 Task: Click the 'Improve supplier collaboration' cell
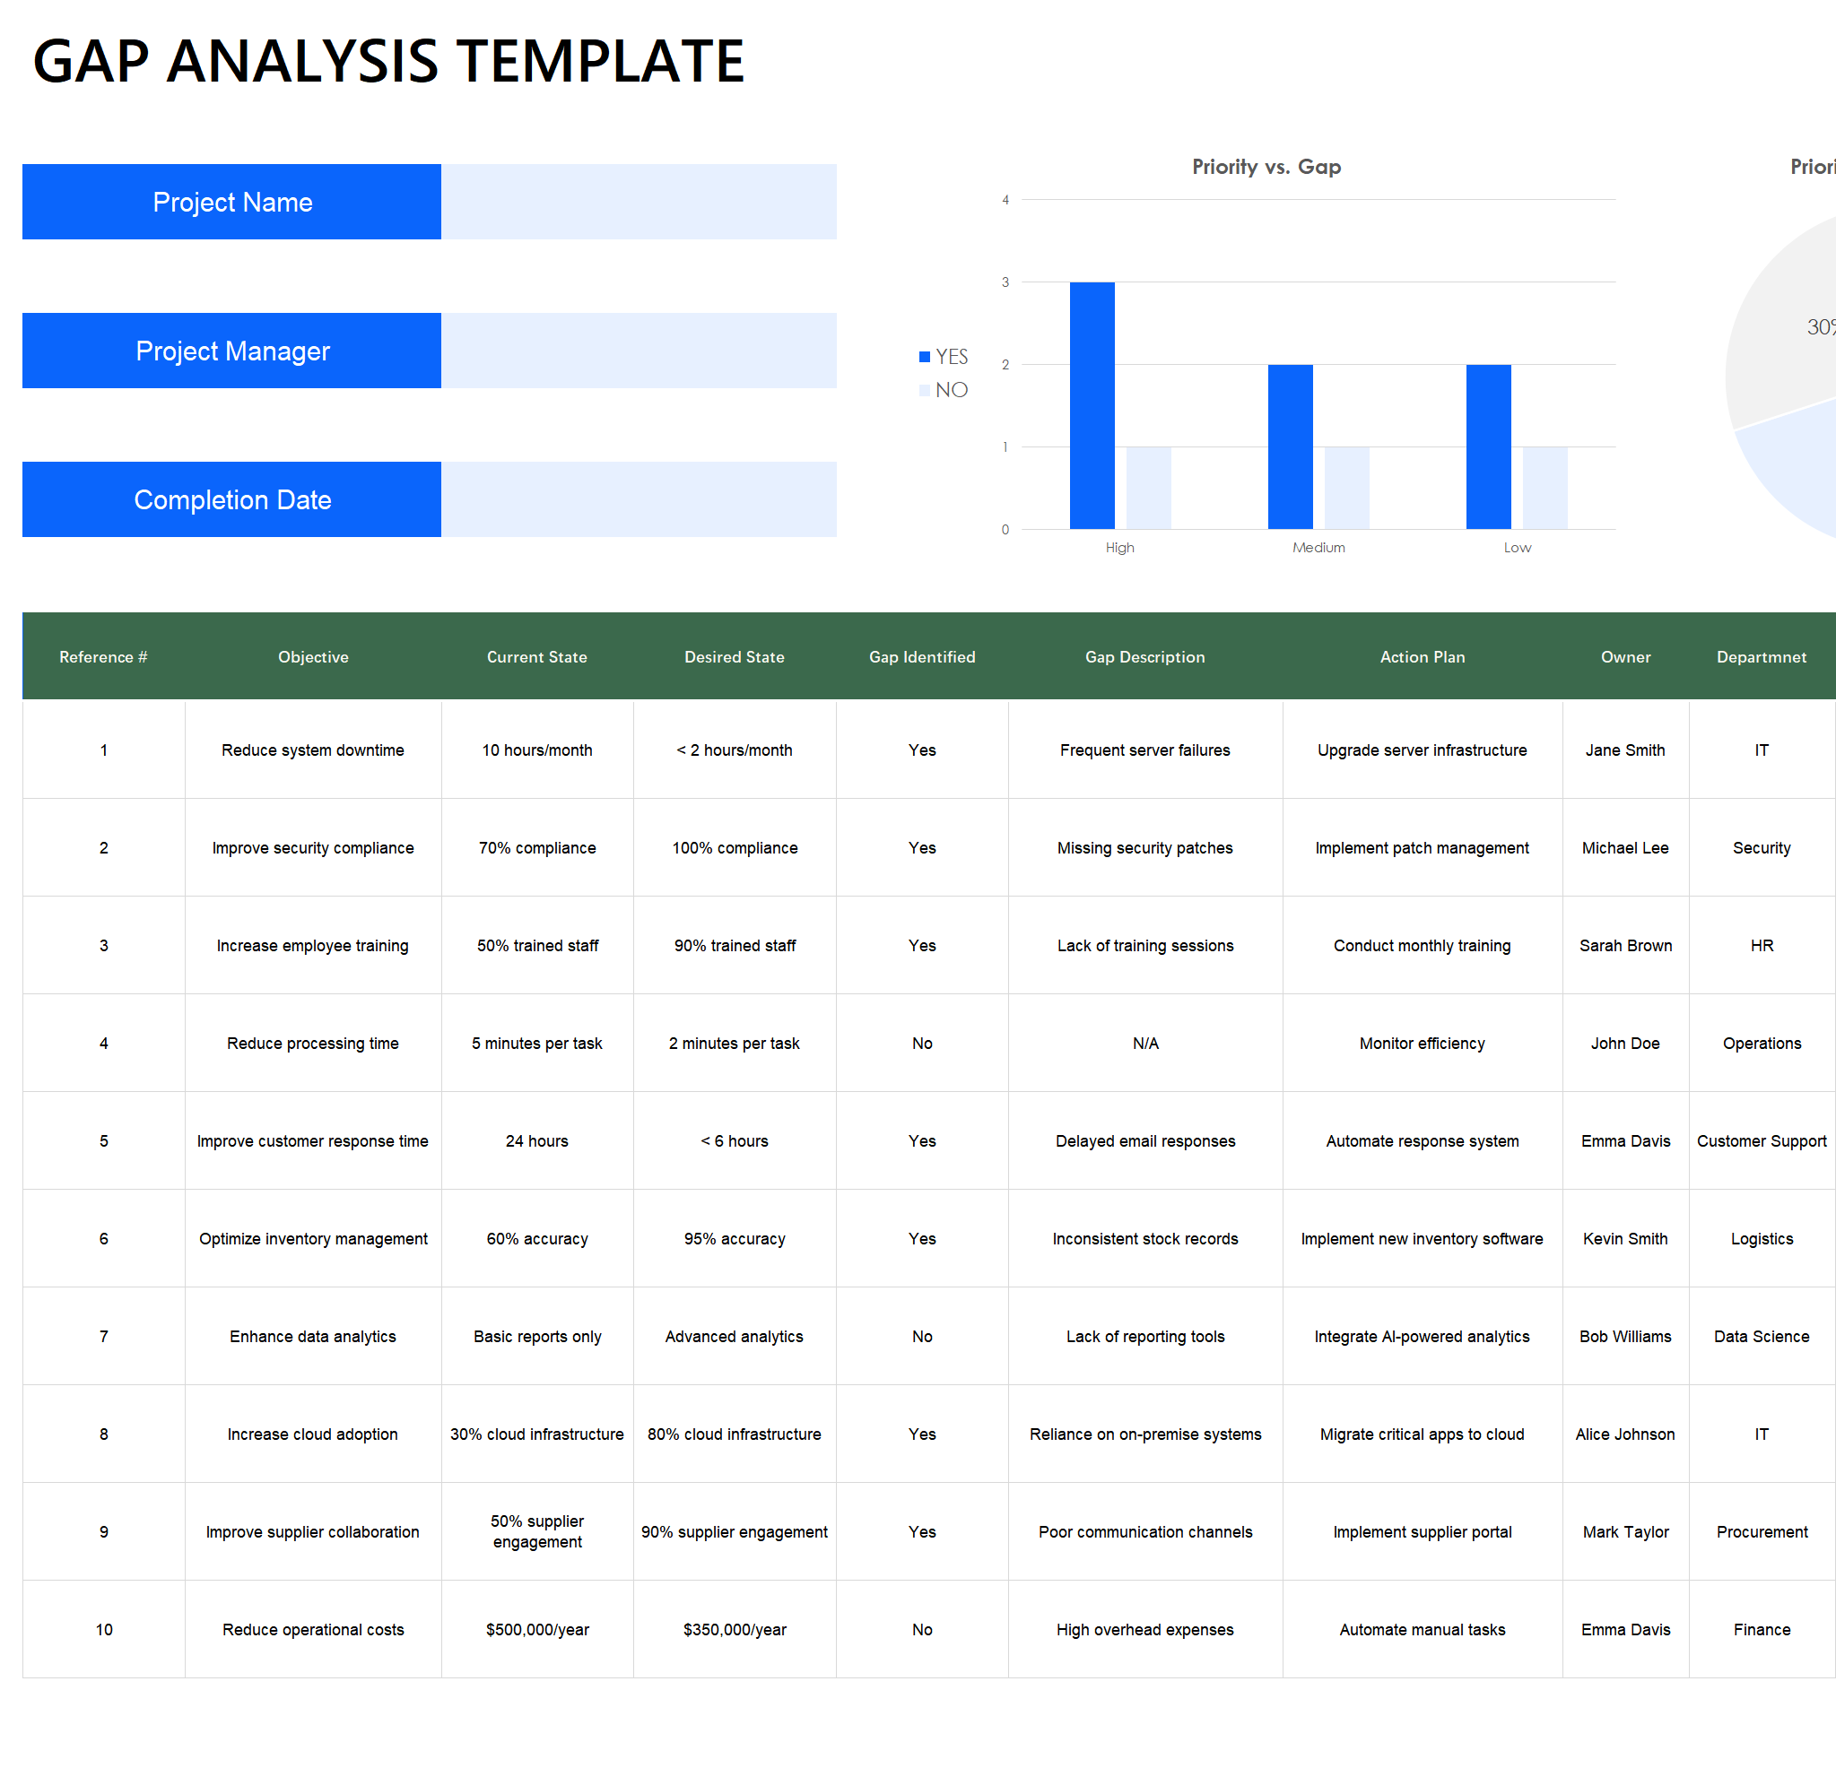[313, 1531]
